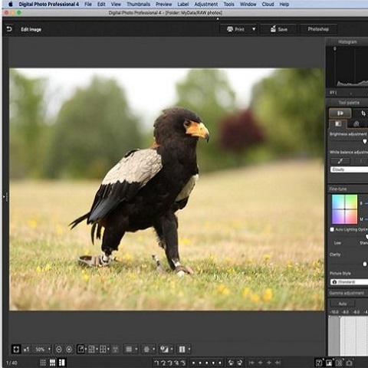Rotate the image left
Viewport: 368px width, 368px height.
231,363
